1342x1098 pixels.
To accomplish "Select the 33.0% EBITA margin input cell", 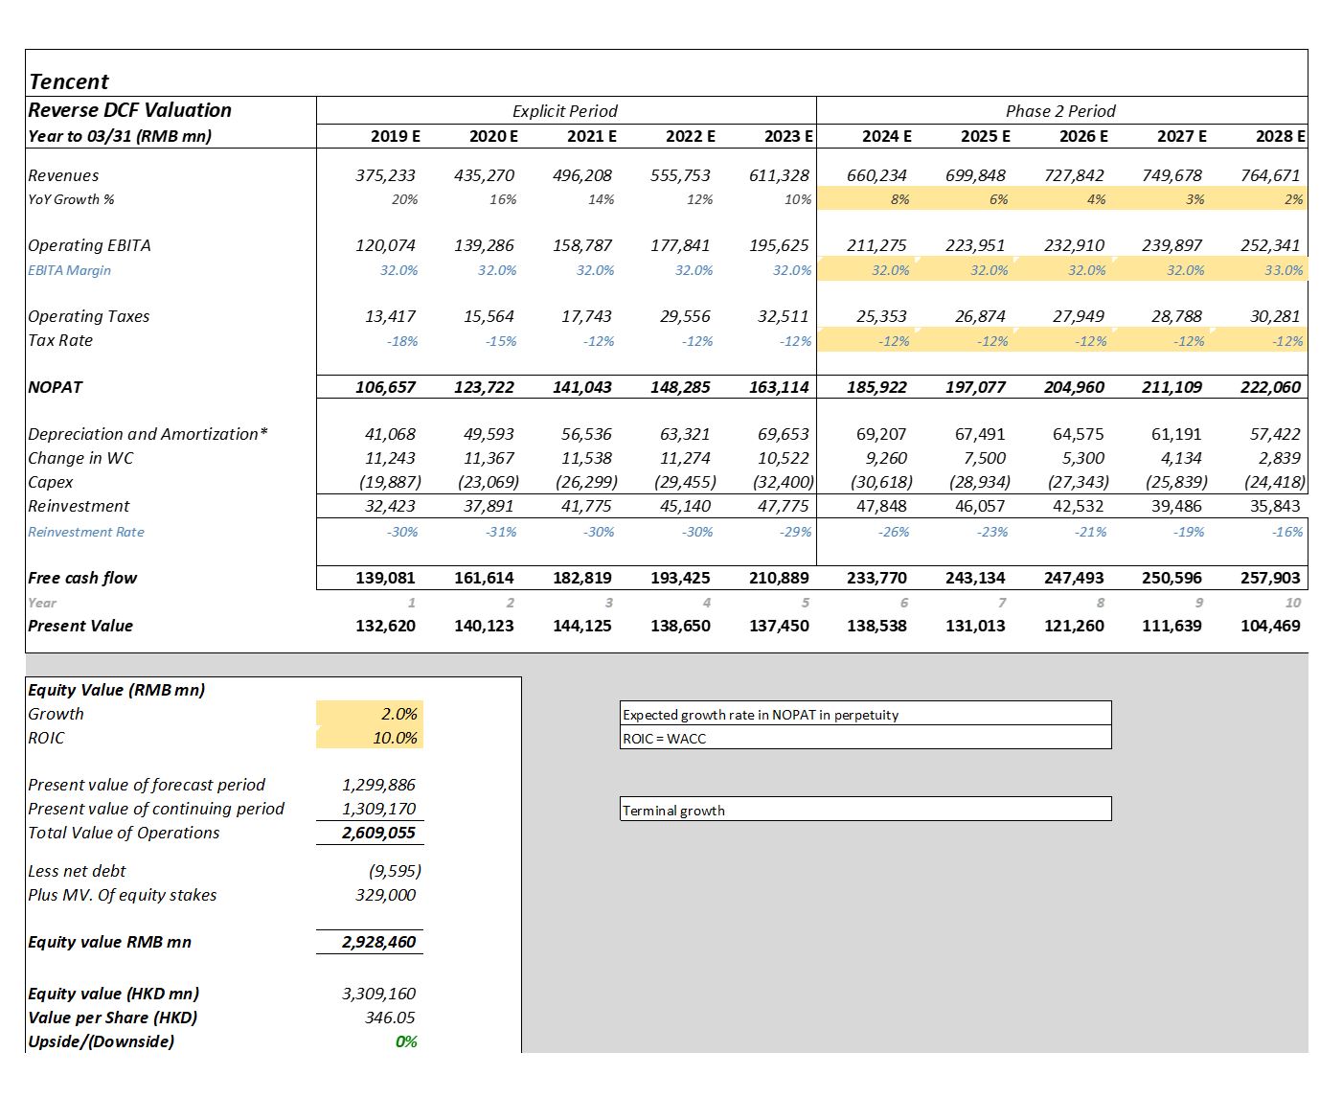I will pos(1260,270).
